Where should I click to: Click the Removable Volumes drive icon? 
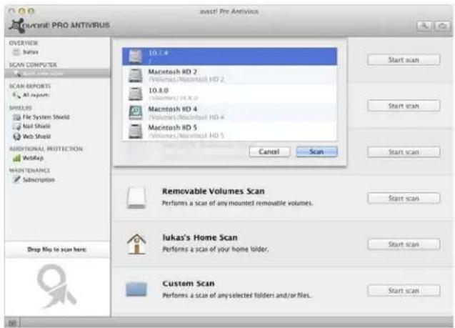point(136,198)
